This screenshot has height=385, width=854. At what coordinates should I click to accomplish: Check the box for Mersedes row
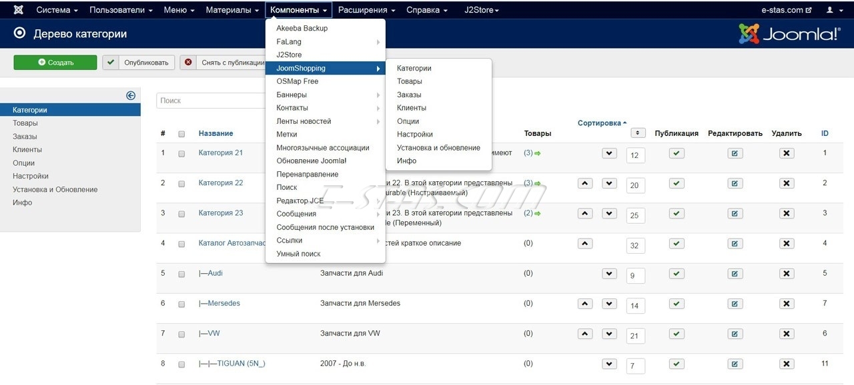click(x=181, y=304)
